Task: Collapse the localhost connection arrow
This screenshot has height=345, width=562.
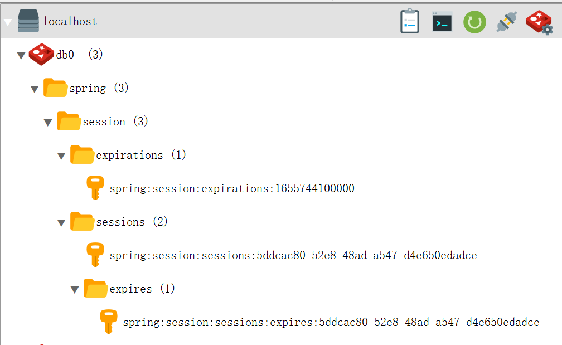Action: (8, 22)
